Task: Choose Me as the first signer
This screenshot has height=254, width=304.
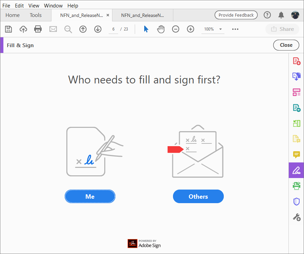Action: tap(90, 196)
